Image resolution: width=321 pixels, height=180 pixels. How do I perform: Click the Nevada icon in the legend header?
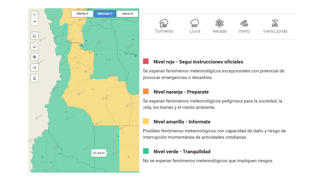click(x=219, y=23)
